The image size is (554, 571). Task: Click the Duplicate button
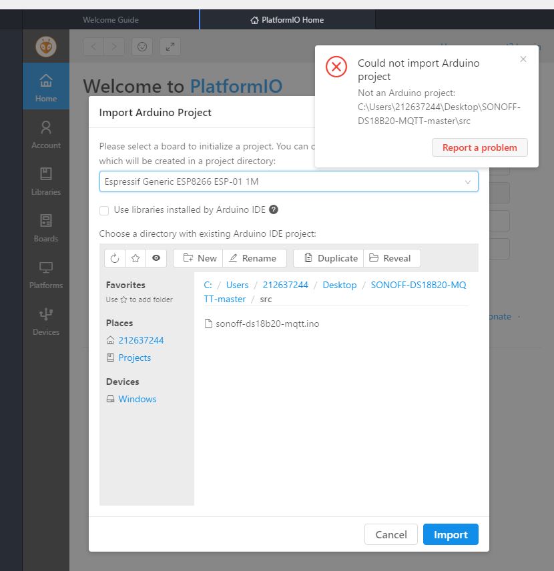tap(328, 258)
